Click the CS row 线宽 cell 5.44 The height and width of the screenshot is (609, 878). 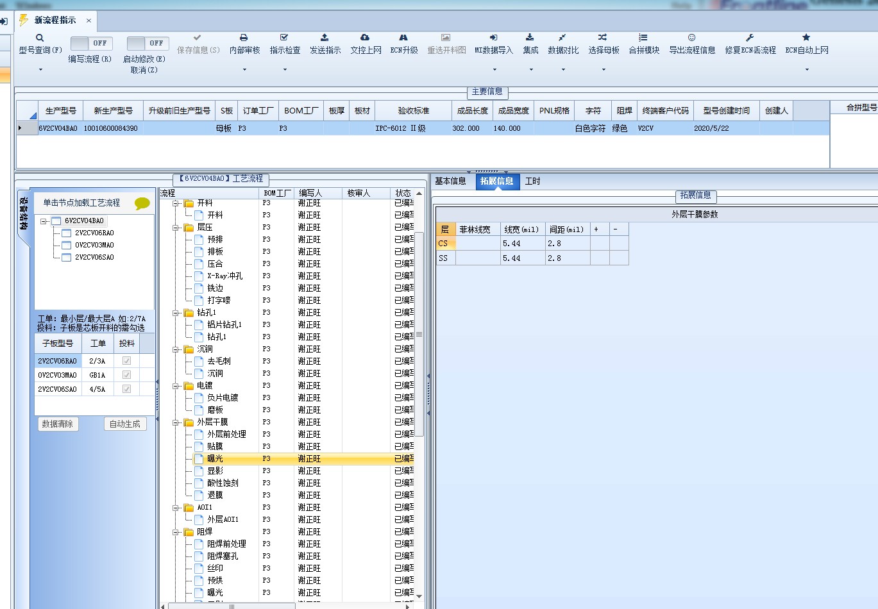pos(523,244)
